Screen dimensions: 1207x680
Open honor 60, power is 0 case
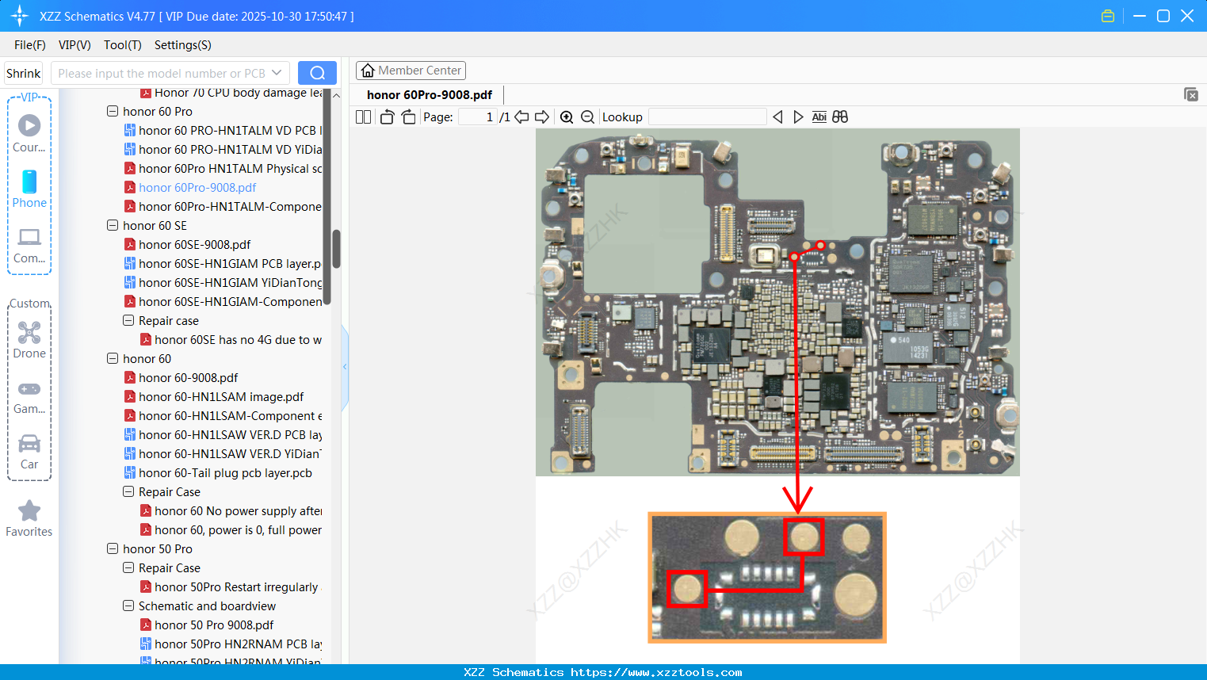tap(231, 530)
